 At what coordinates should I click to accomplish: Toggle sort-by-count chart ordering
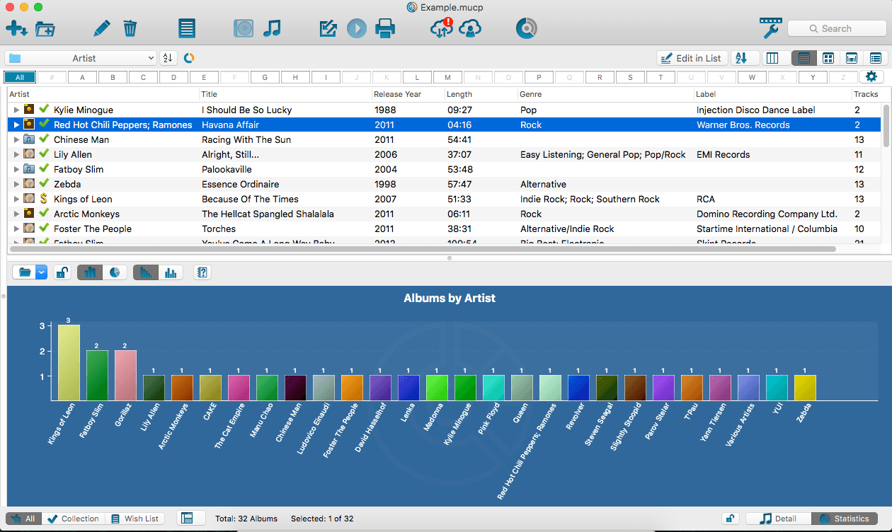146,272
